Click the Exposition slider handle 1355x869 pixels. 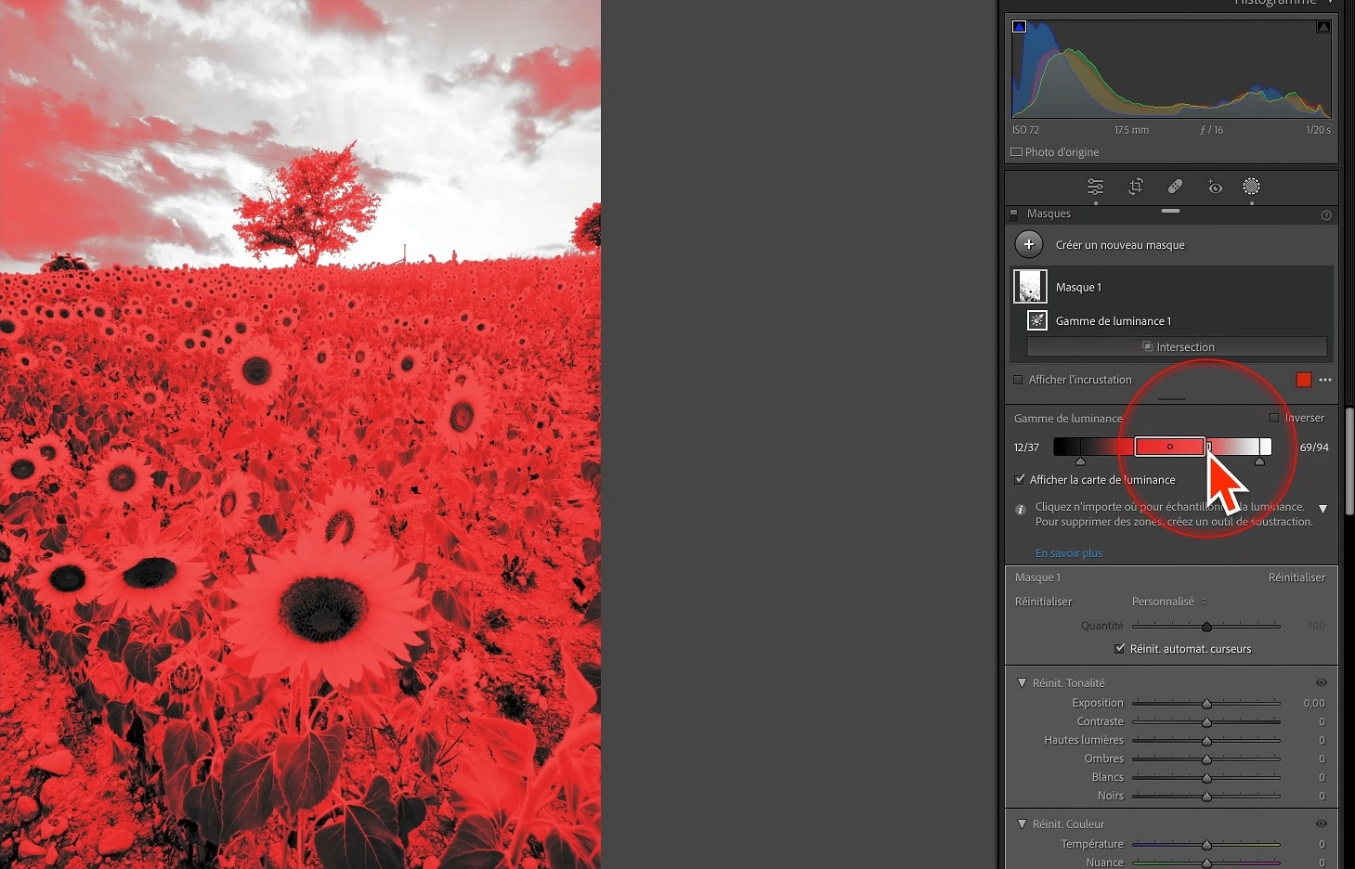coord(1206,704)
